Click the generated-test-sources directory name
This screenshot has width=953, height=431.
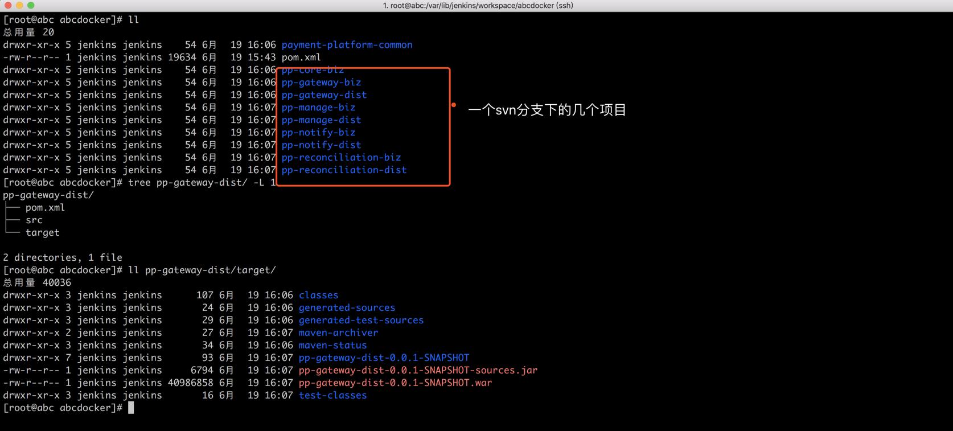pyautogui.click(x=361, y=320)
